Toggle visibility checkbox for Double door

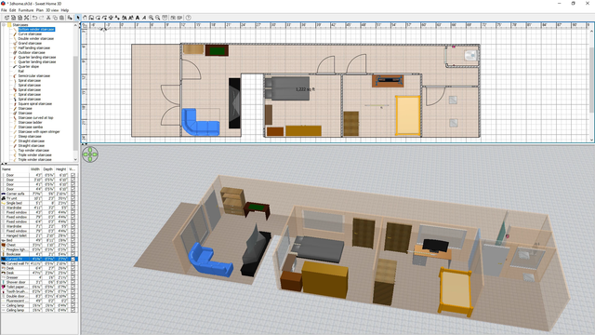73,296
